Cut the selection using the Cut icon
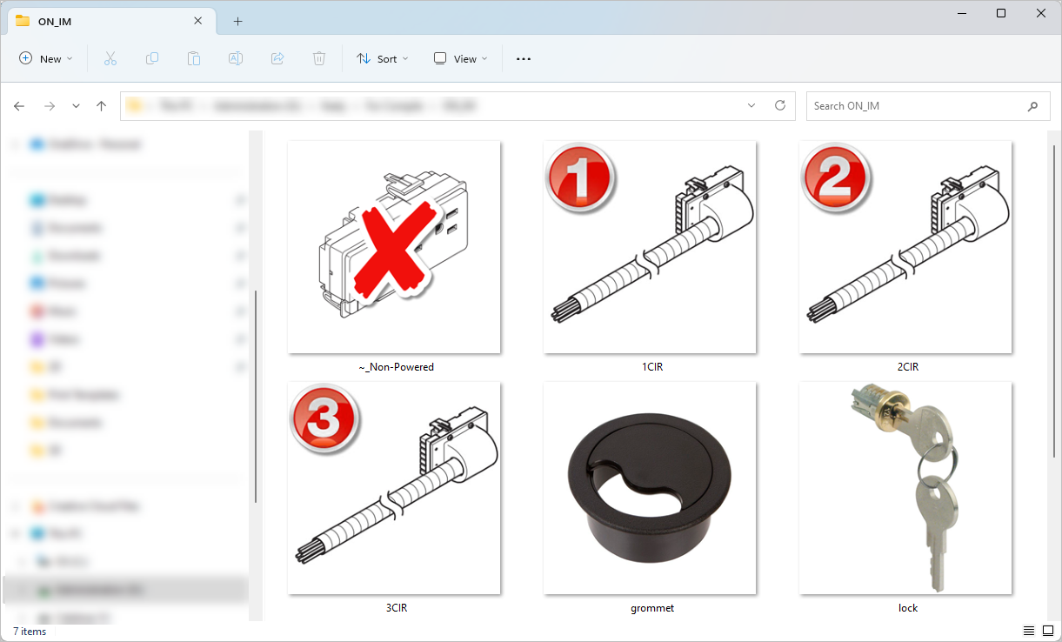 click(x=110, y=58)
